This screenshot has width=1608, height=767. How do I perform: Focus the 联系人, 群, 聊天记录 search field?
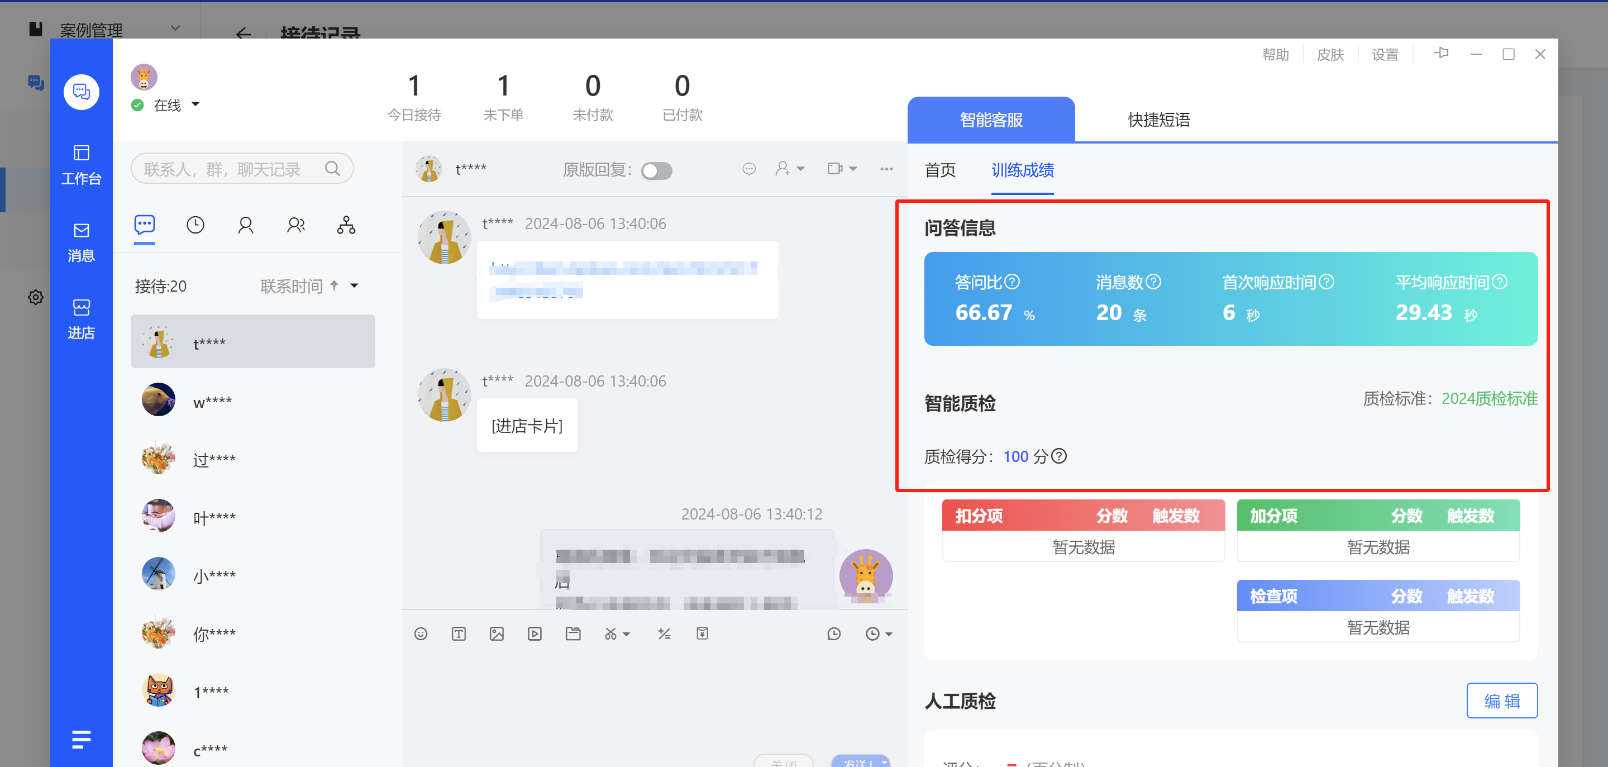[x=242, y=169]
